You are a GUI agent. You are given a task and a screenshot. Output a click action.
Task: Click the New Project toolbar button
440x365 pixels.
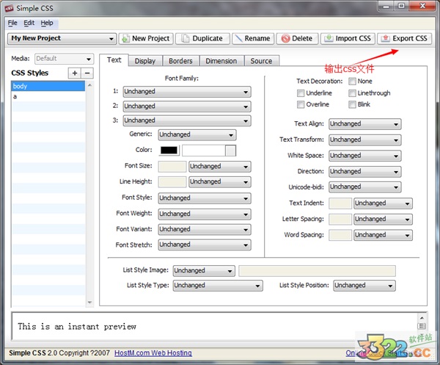[146, 38]
